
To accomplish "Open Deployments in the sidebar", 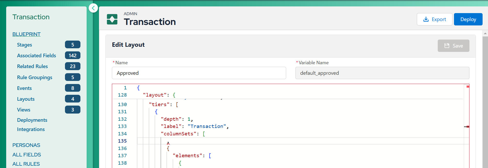I will 32,120.
